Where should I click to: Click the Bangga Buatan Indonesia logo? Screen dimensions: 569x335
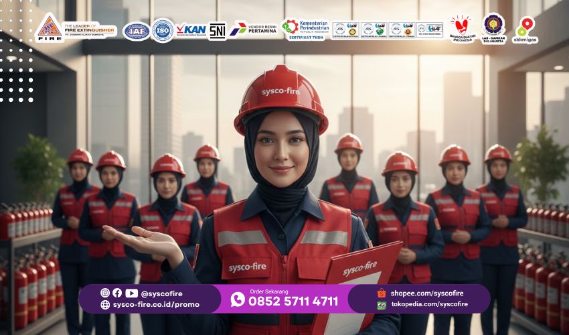462,29
